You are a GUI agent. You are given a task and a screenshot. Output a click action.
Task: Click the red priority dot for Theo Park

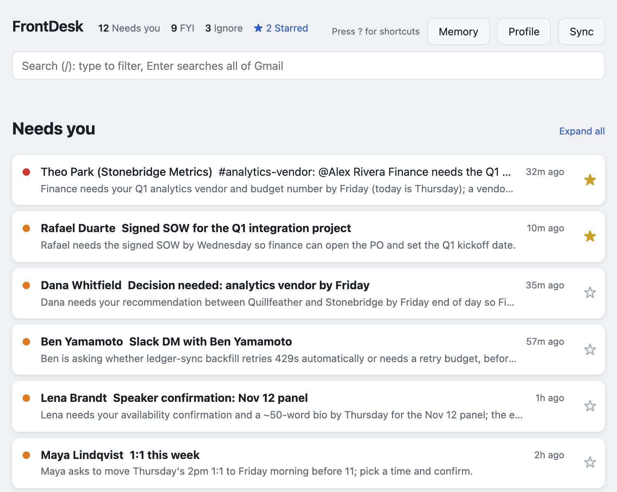click(26, 172)
